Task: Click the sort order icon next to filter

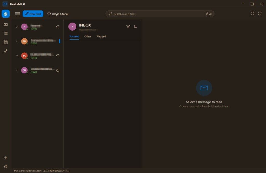Action: click(135, 26)
